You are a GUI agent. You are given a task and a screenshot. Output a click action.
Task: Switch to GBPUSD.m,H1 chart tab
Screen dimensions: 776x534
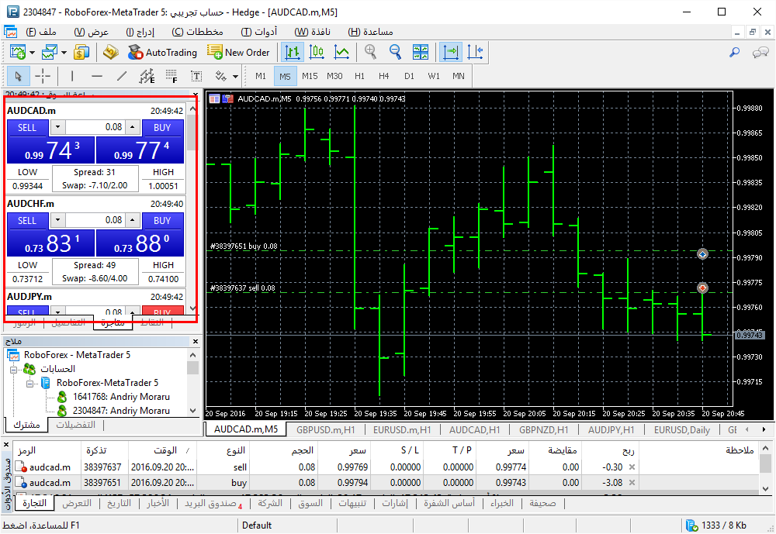[x=326, y=429]
